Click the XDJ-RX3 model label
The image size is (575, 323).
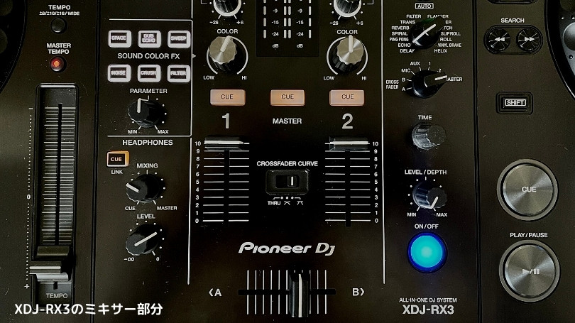428,310
